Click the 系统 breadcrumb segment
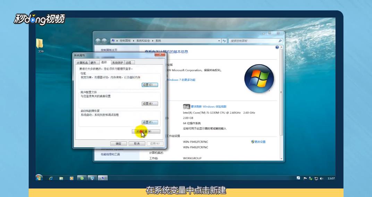 click(x=158, y=41)
